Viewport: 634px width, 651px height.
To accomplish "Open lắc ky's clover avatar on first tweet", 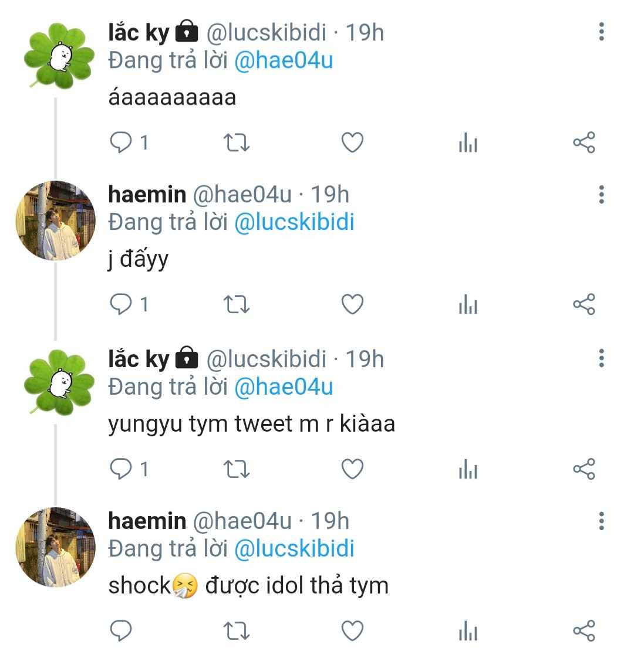I will [58, 57].
